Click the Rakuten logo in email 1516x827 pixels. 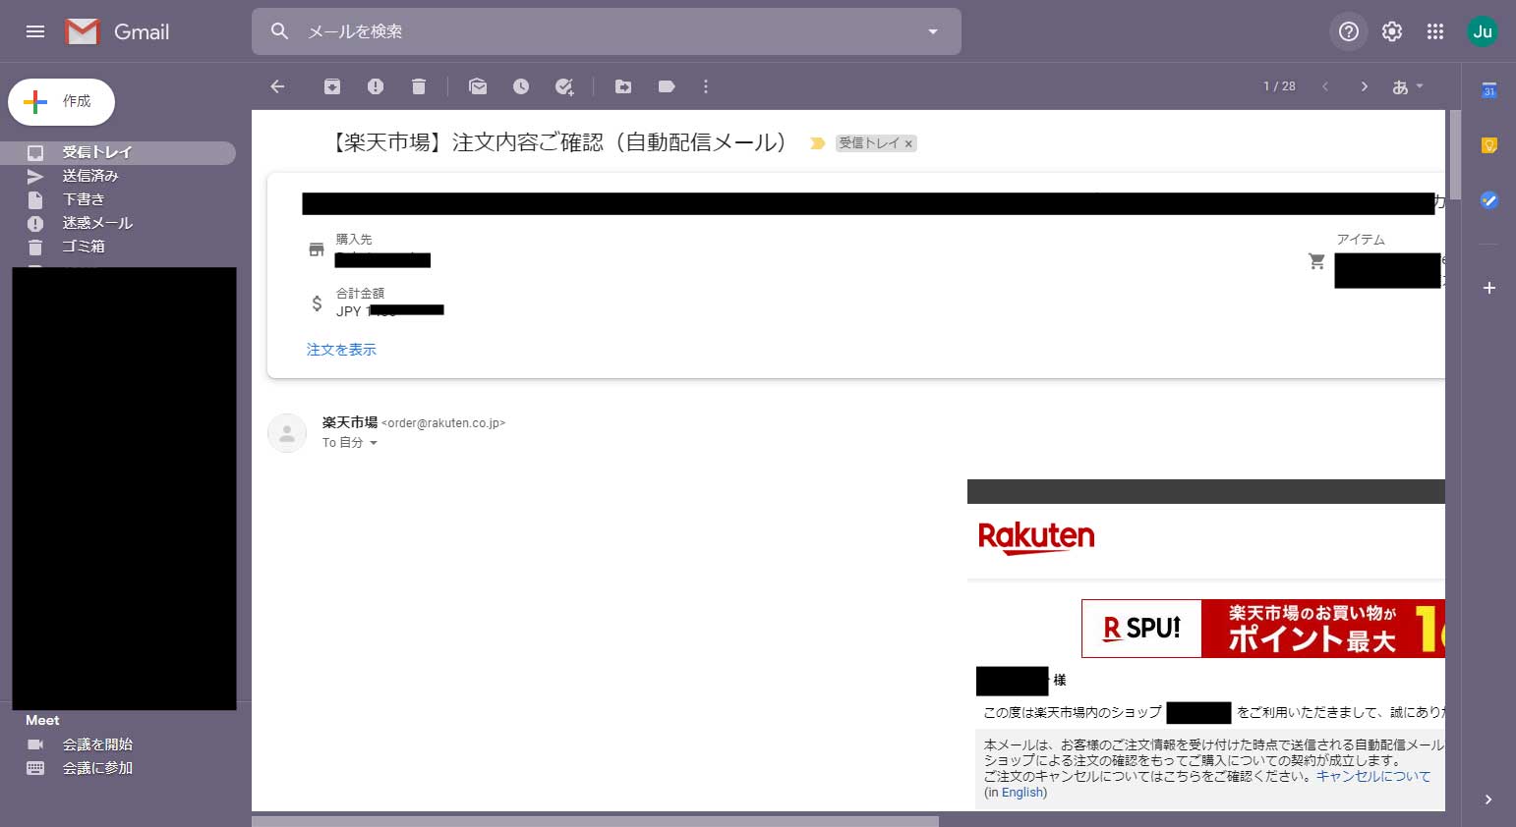[x=1036, y=537]
